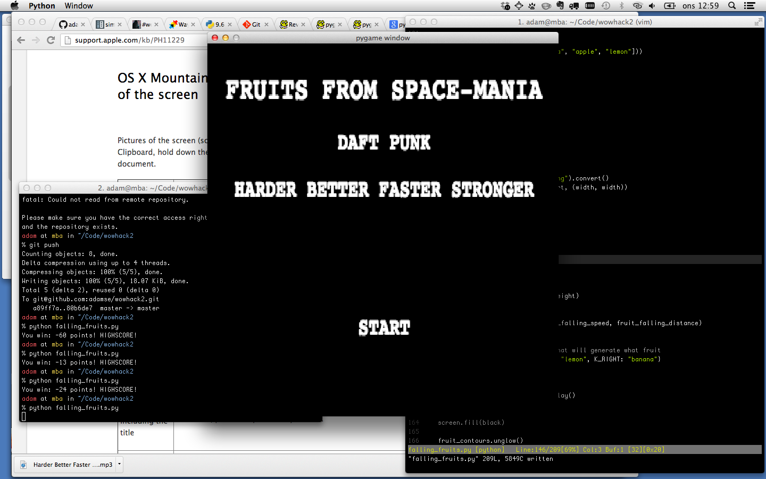Click the battery charging status icon

click(670, 6)
